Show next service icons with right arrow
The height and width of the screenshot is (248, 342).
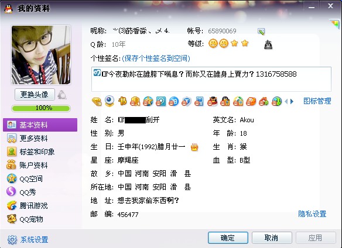pyautogui.click(x=292, y=102)
